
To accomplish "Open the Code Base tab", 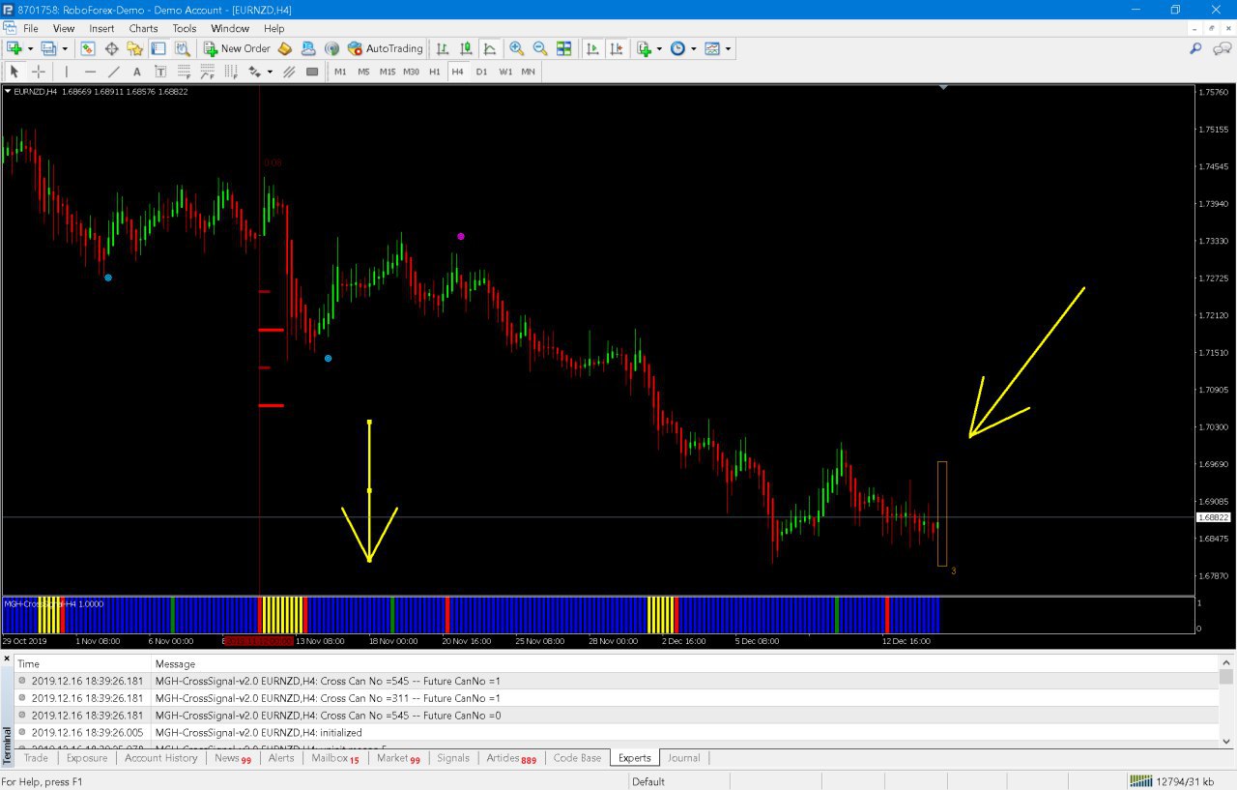I will click(577, 758).
